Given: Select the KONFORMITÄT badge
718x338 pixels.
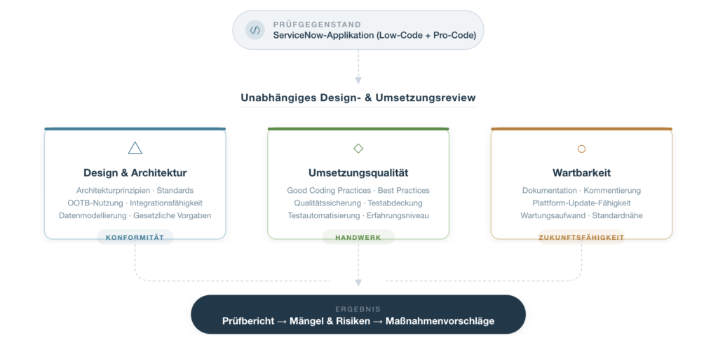Looking at the screenshot, I should click(135, 238).
